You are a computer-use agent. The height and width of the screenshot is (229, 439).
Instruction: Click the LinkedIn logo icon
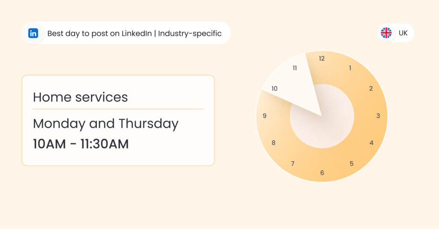(33, 33)
